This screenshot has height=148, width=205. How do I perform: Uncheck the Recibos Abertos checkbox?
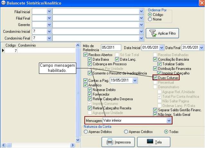click(85, 55)
